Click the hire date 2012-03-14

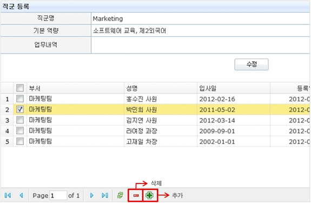tap(217, 121)
